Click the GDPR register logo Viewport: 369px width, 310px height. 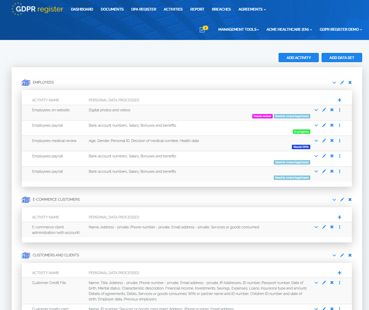tap(37, 9)
